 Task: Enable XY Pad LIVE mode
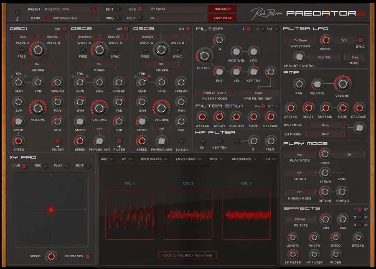[24, 166]
